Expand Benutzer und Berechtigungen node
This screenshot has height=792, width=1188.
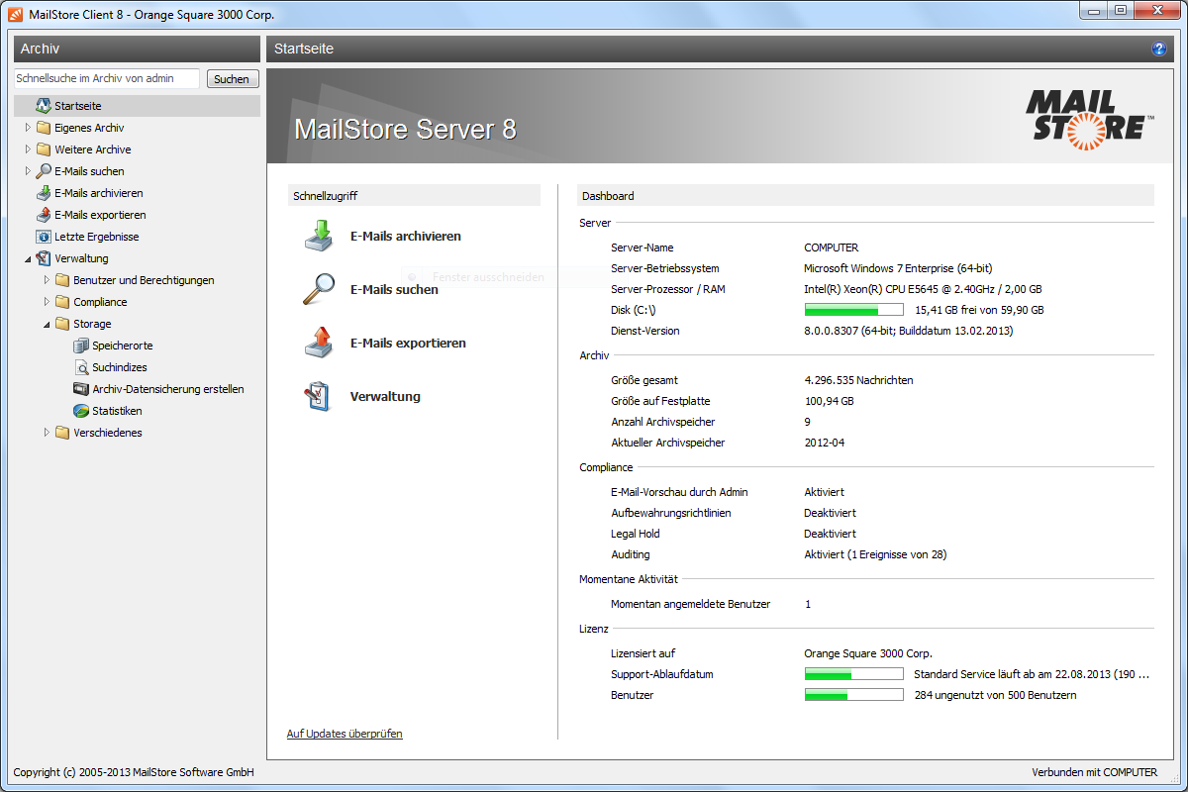(47, 280)
